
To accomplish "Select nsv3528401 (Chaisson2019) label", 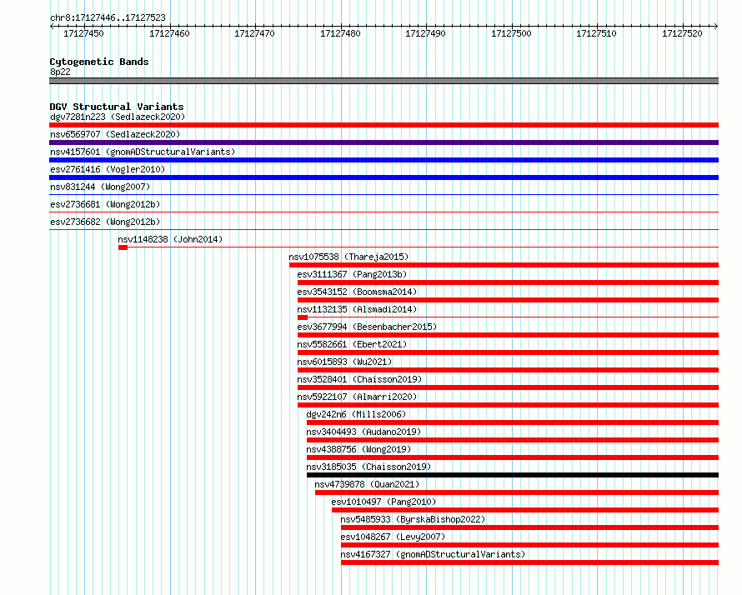I will (359, 379).
